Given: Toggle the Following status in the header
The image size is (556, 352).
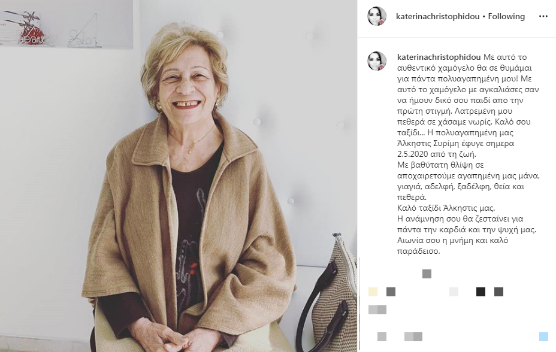Looking at the screenshot, I should click(x=506, y=17).
